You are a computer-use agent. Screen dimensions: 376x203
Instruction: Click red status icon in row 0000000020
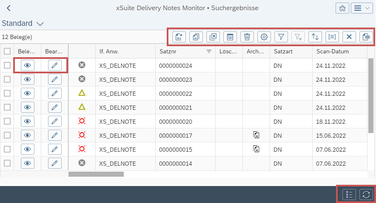82,121
